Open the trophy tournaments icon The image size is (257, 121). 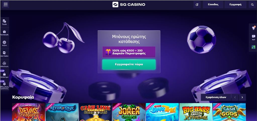[x=253, y=28]
